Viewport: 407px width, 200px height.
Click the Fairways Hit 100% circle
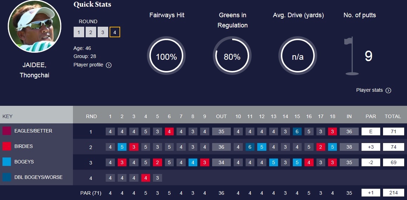pos(166,56)
